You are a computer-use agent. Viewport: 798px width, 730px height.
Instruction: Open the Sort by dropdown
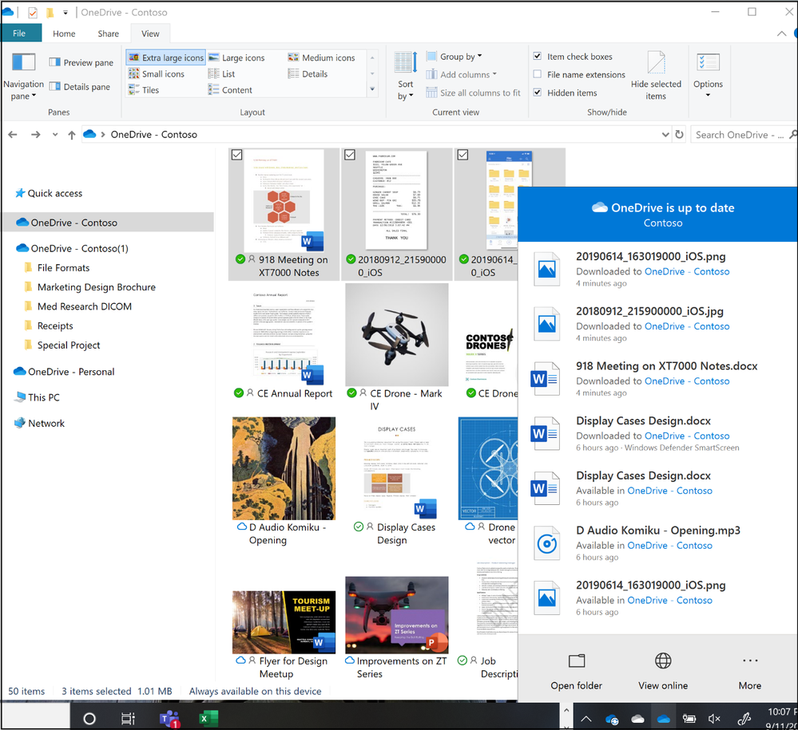(x=406, y=89)
